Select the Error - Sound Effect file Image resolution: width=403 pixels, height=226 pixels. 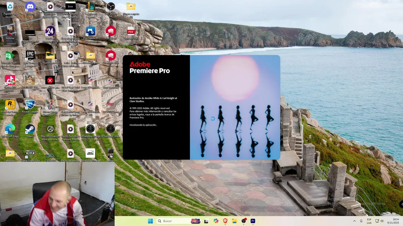(70, 9)
